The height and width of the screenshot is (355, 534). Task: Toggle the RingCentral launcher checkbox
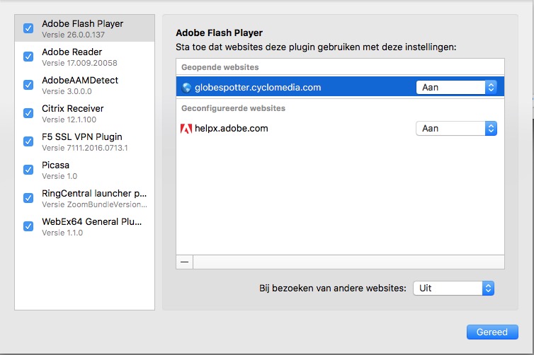pyautogui.click(x=28, y=198)
